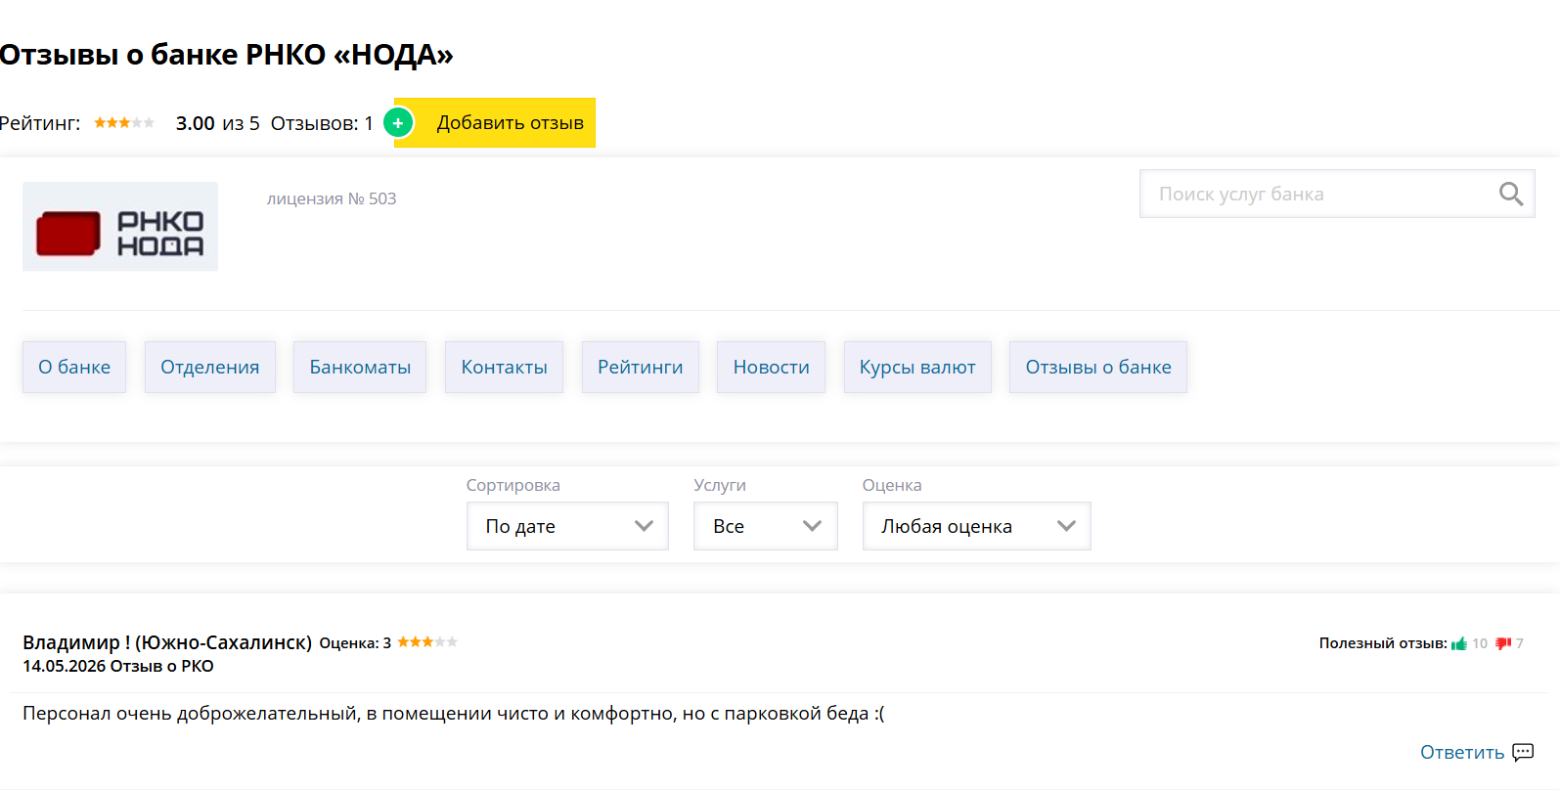Open the Банкоматы tab
The image size is (1560, 790).
coord(360,367)
